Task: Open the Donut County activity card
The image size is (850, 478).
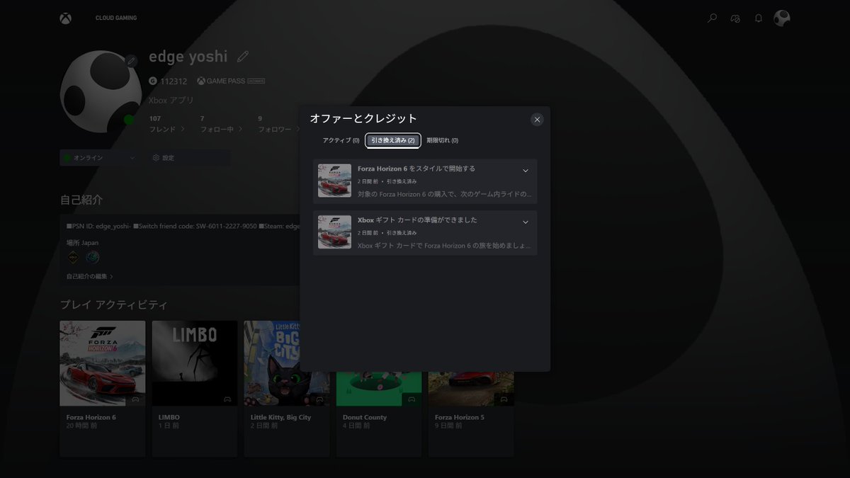Action: tap(379, 414)
